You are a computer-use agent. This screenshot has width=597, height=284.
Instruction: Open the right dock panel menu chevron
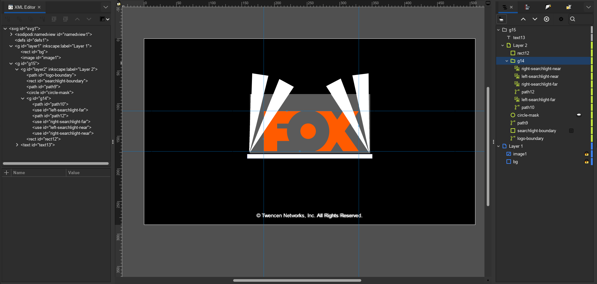(589, 7)
